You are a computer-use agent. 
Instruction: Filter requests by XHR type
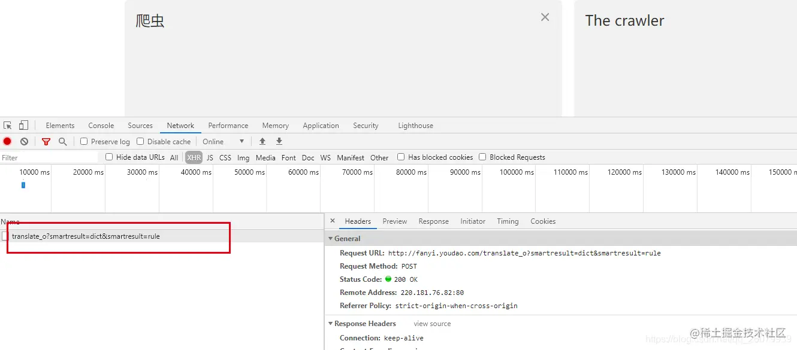coord(194,158)
